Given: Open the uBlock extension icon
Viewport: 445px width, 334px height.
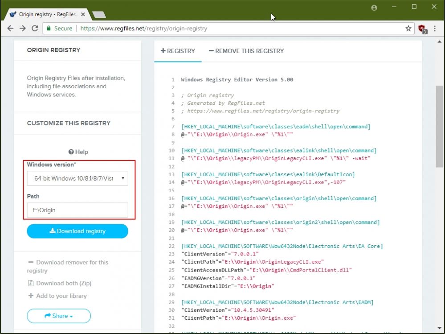Looking at the screenshot, I should tap(422, 29).
